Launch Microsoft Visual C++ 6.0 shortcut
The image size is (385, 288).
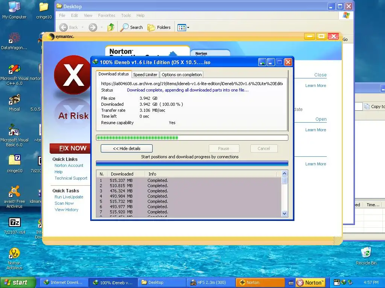pyautogui.click(x=14, y=75)
